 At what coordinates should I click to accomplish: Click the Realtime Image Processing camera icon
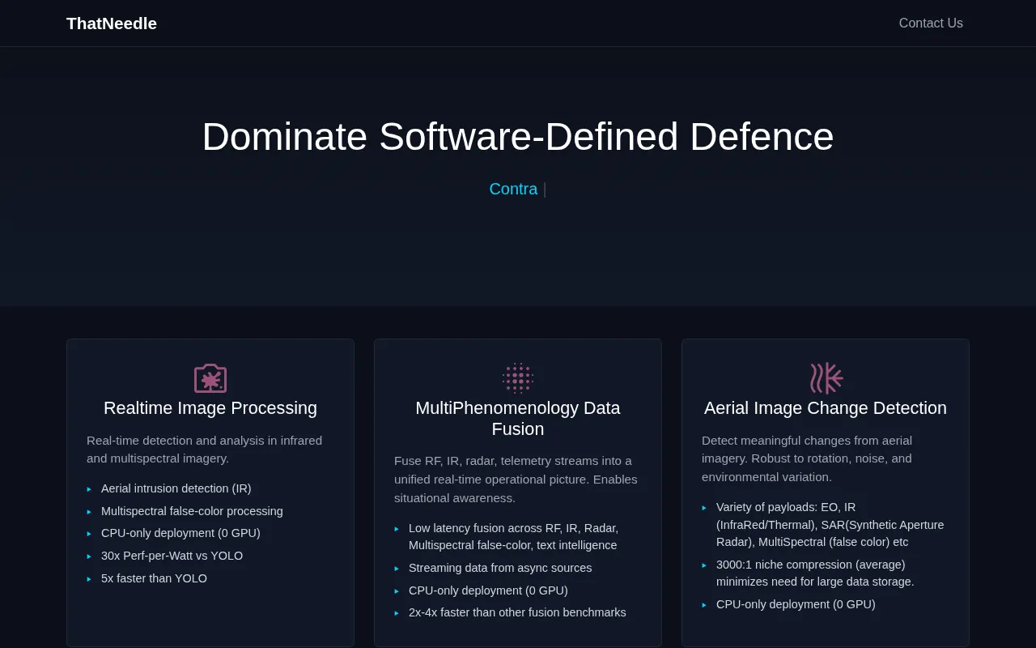click(210, 378)
